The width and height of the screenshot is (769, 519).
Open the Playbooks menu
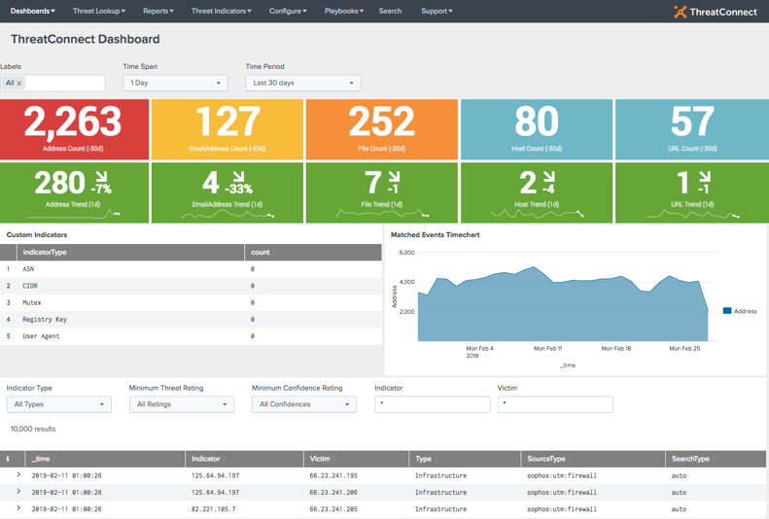(x=344, y=11)
